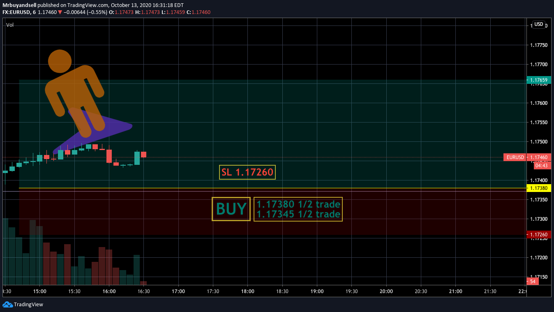Click the 16:00 time axis label

pyautogui.click(x=109, y=291)
